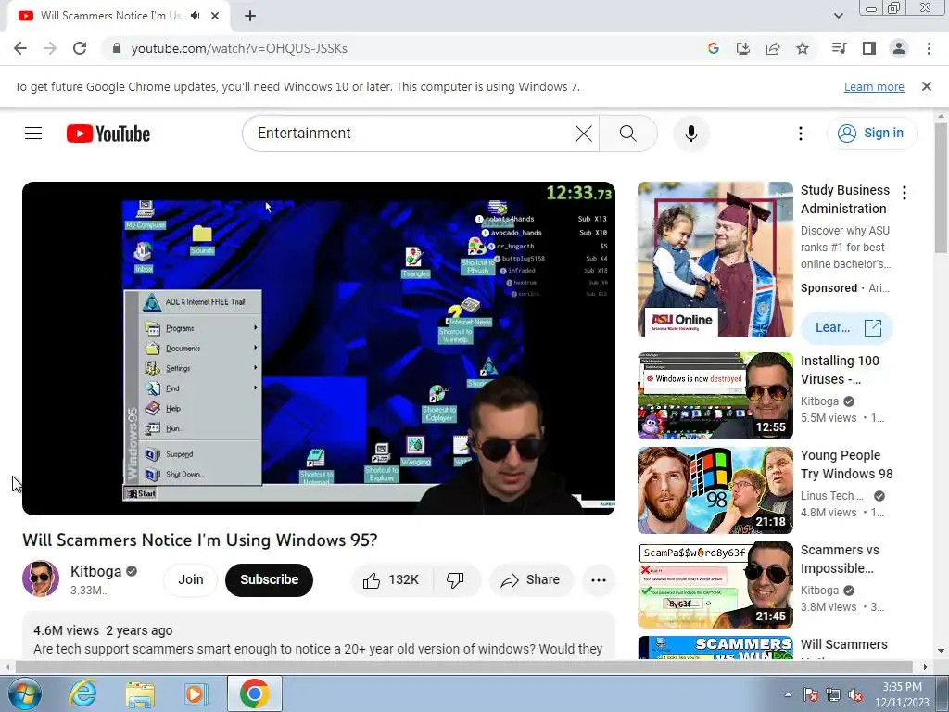Toggle Chrome side panel icon
The height and width of the screenshot is (712, 949).
tap(869, 48)
